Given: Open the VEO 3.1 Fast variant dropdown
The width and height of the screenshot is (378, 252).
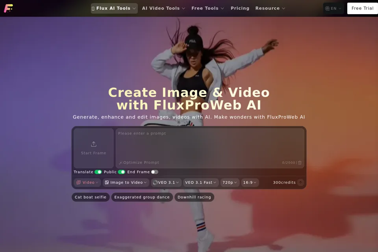Looking at the screenshot, I should tap(200, 183).
